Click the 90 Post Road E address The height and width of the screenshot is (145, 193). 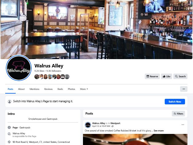pyautogui.click(x=41, y=142)
